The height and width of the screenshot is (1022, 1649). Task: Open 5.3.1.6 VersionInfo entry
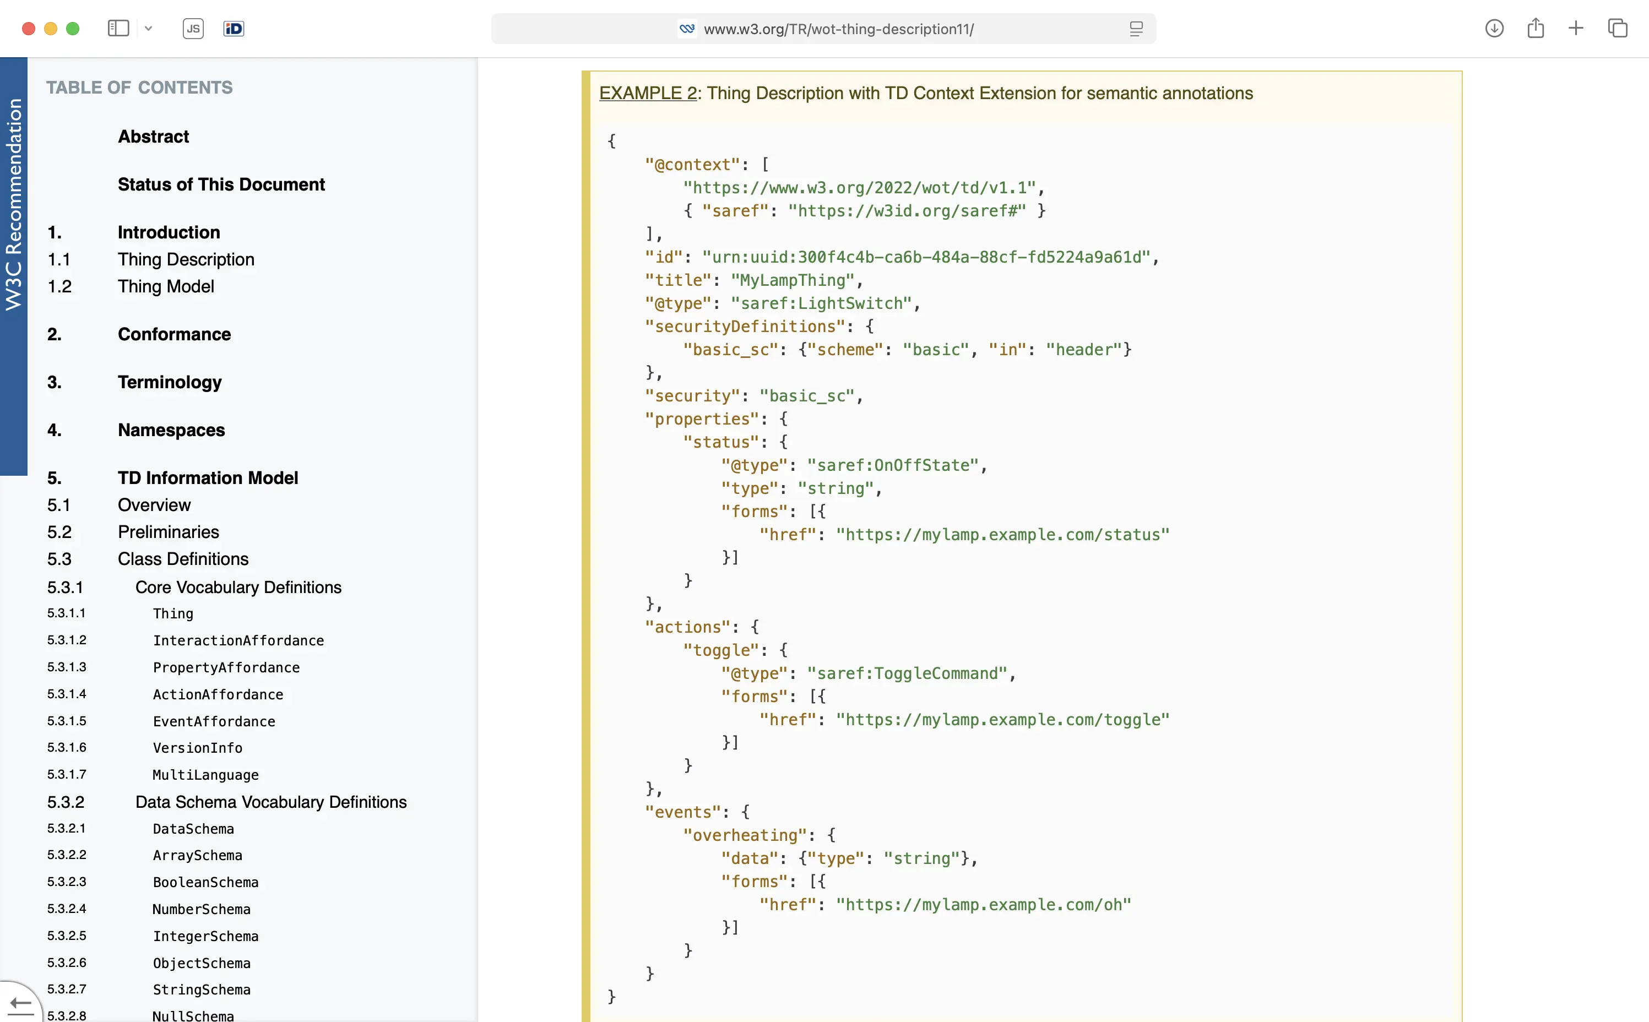point(197,748)
